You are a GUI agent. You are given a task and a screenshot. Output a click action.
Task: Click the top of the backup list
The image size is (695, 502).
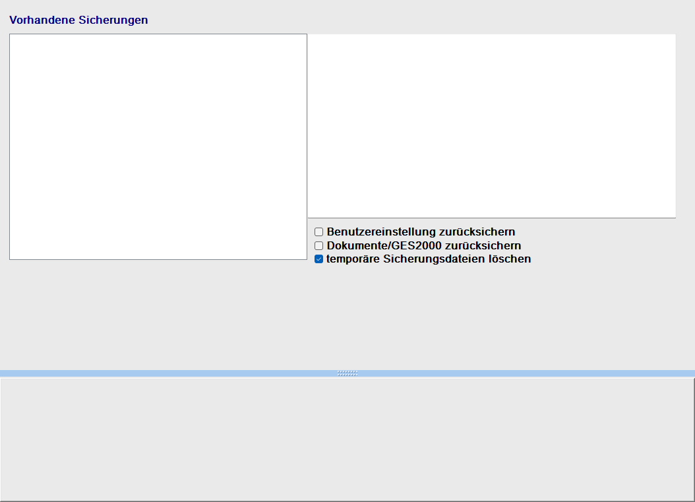pyautogui.click(x=158, y=41)
